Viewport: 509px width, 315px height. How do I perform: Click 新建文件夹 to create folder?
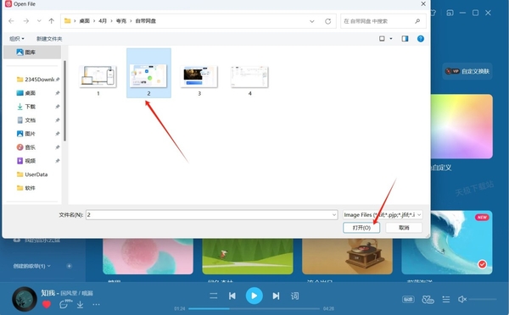49,39
